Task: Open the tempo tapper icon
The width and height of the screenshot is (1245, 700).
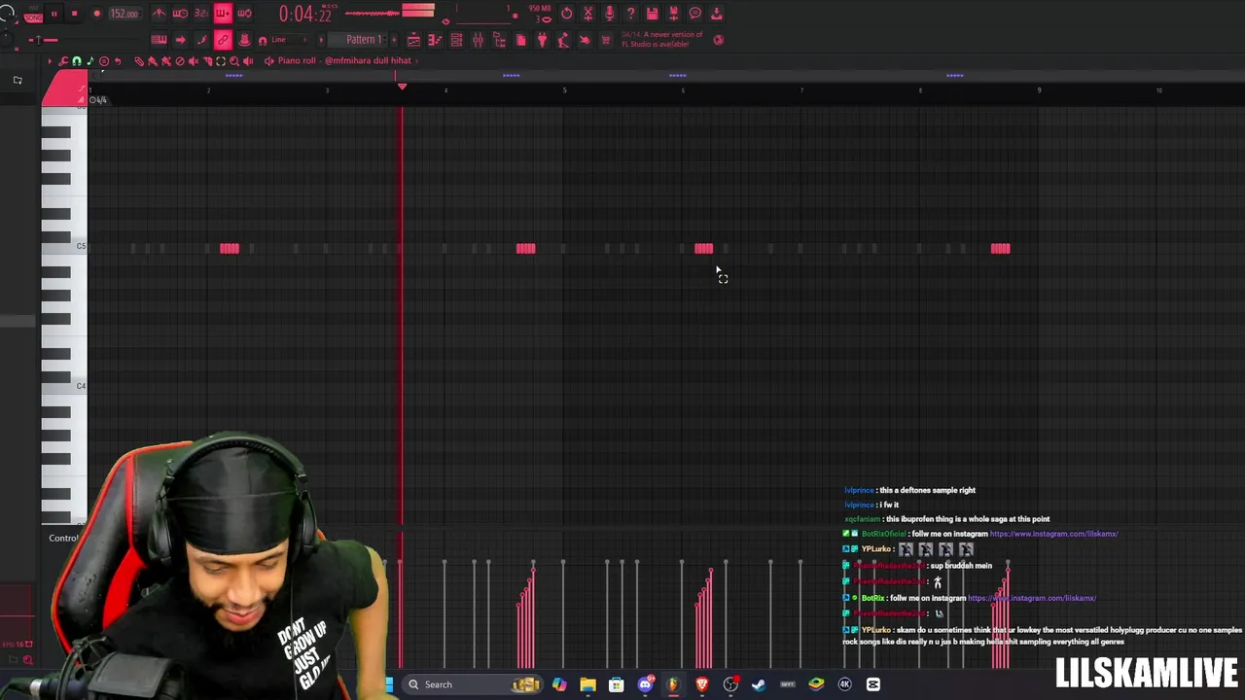Action: click(x=563, y=41)
